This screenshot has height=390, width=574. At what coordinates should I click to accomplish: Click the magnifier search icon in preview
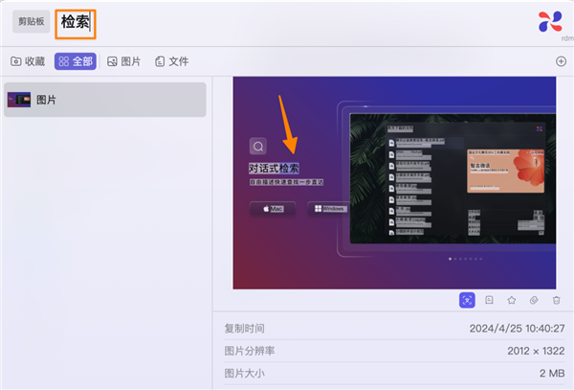pyautogui.click(x=257, y=147)
